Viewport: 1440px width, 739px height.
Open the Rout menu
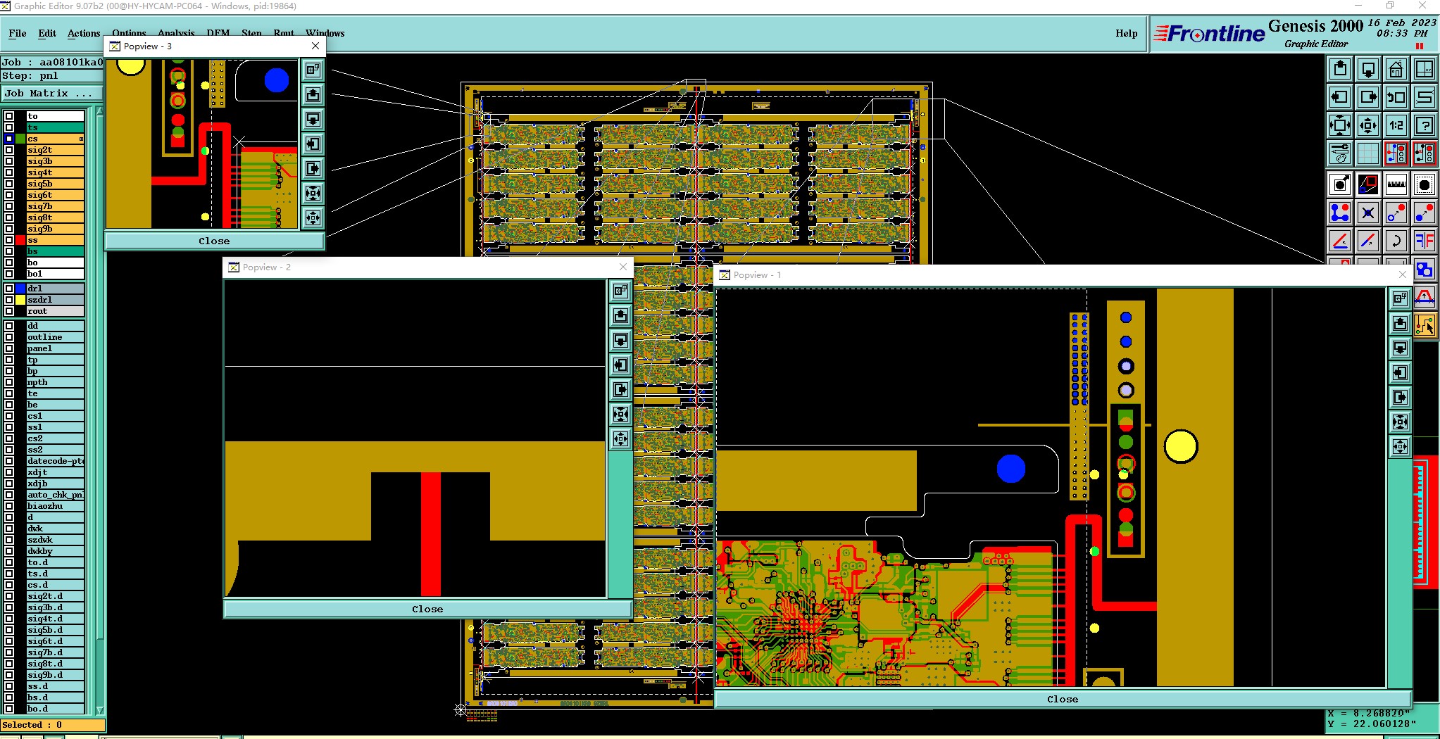click(284, 33)
